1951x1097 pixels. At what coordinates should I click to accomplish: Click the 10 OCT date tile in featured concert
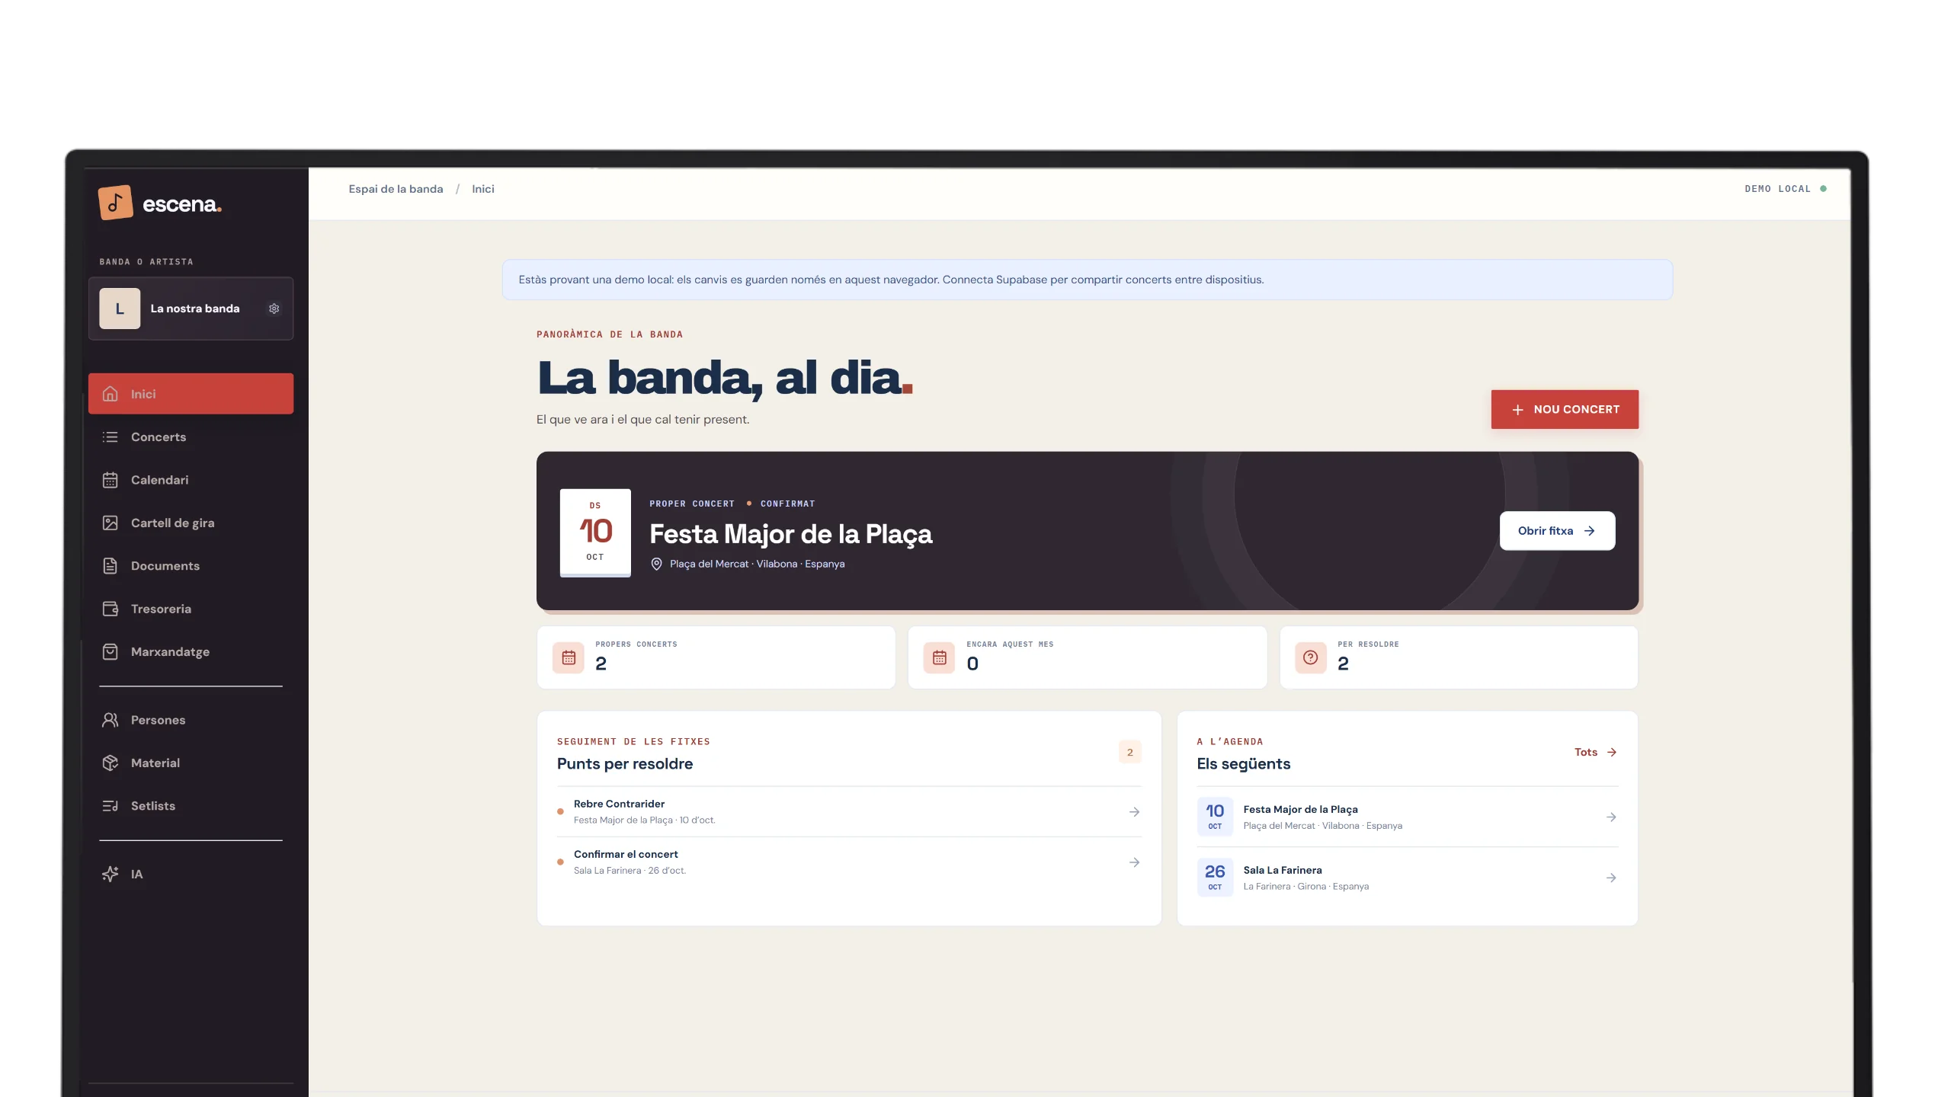point(595,532)
